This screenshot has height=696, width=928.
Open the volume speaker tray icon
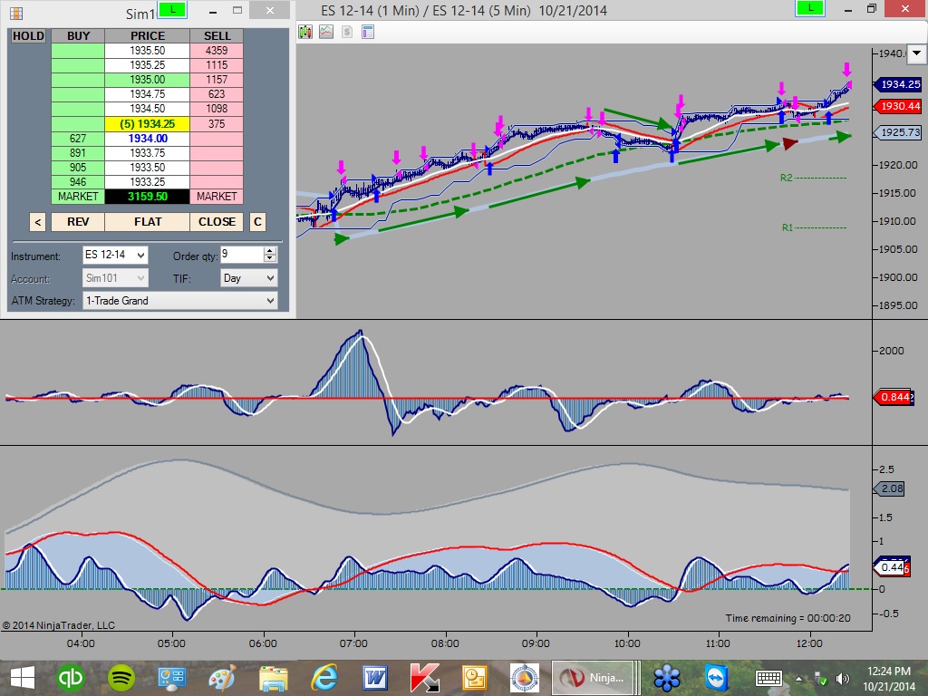(842, 679)
